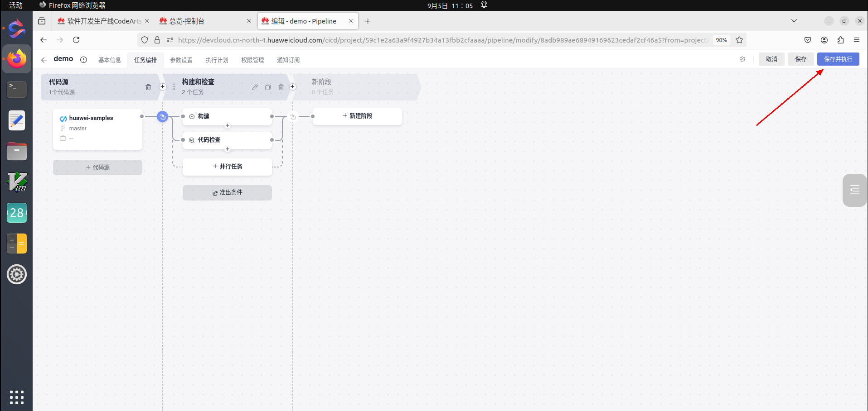
Task: Open tracking protection shield icon
Action: click(145, 40)
